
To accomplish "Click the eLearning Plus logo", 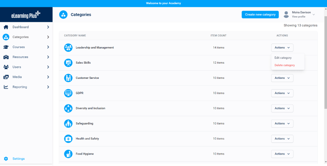I will 26,15.
